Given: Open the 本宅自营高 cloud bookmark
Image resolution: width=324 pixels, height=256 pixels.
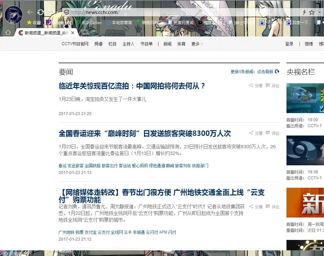Looking at the screenshot, I should (119, 22).
